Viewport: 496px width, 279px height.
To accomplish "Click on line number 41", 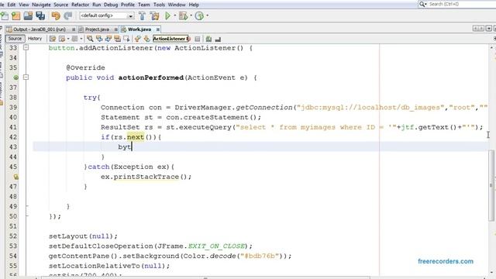I will (13, 127).
